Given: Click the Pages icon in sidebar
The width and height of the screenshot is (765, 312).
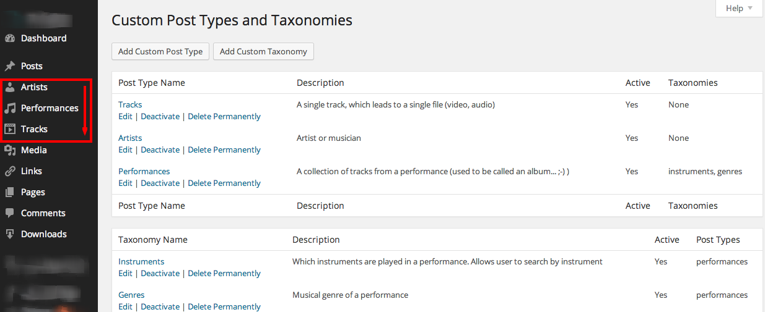Looking at the screenshot, I should [x=9, y=192].
